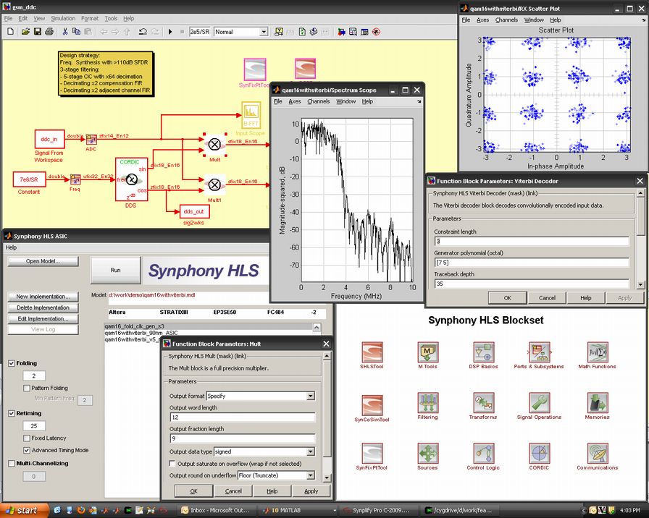Open Library Browser icon in toolbar
The image size is (649, 518).
(x=341, y=32)
